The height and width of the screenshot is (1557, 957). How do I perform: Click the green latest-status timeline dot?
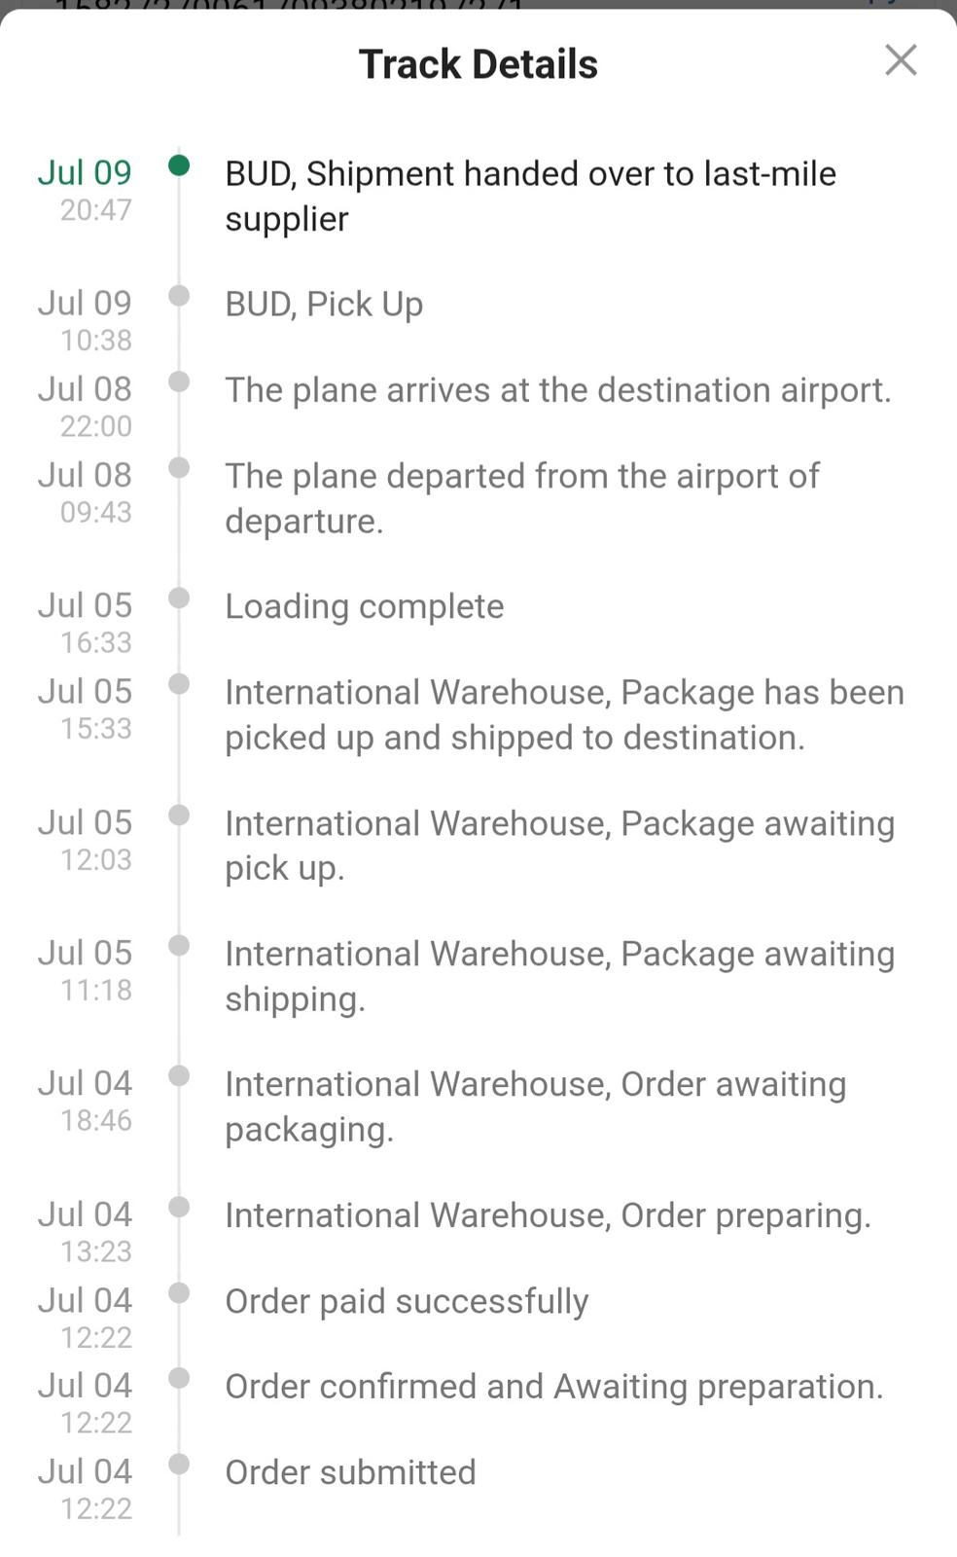(179, 164)
